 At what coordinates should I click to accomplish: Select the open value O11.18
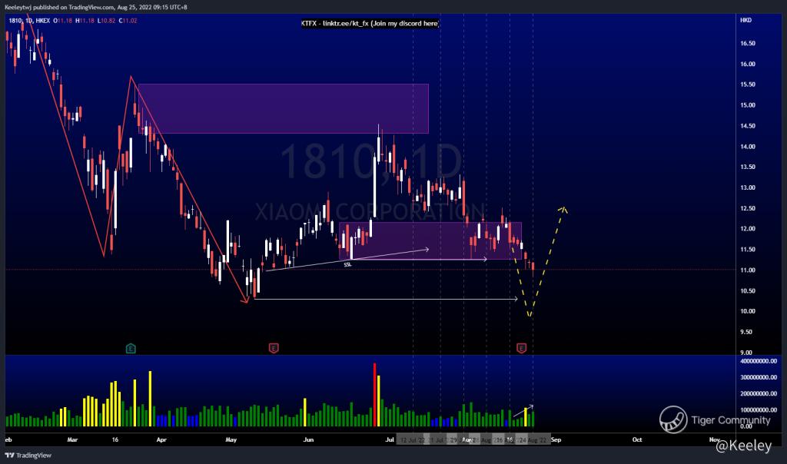[63, 21]
